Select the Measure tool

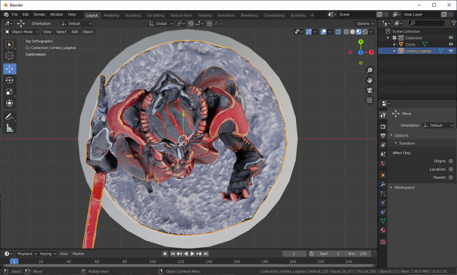(9, 128)
